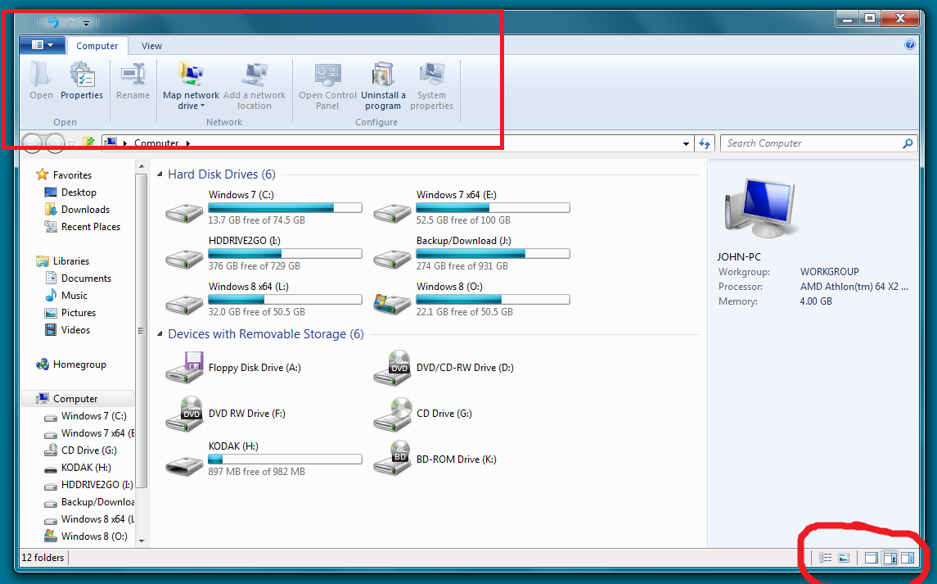Open System properties from the ribbon
The image size is (937, 584).
point(431,84)
